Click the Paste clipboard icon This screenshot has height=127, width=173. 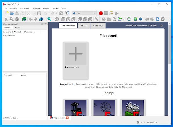(x=39, y=13)
